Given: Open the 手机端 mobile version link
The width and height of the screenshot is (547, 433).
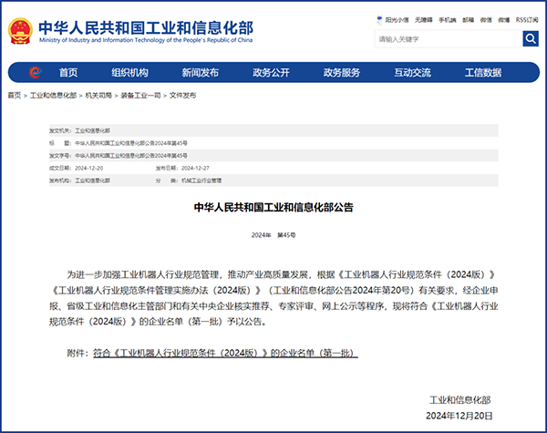Looking at the screenshot, I should pos(447,18).
